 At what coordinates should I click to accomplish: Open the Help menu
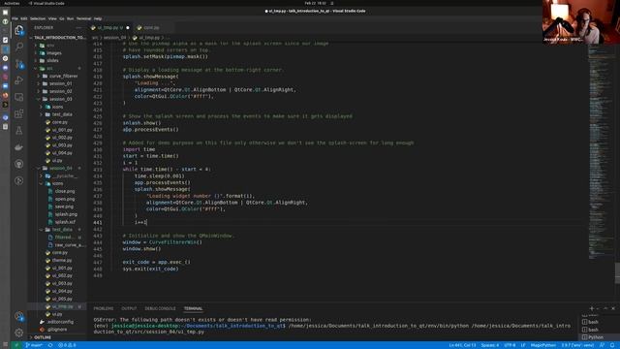98,18
